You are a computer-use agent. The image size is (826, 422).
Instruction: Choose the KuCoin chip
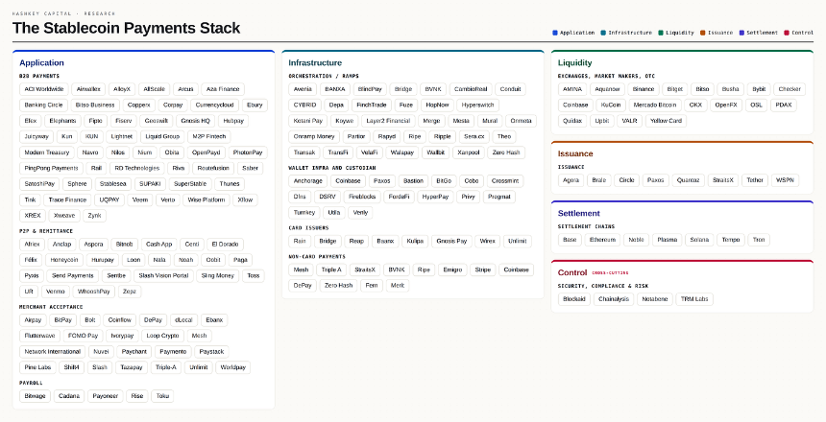[611, 105]
